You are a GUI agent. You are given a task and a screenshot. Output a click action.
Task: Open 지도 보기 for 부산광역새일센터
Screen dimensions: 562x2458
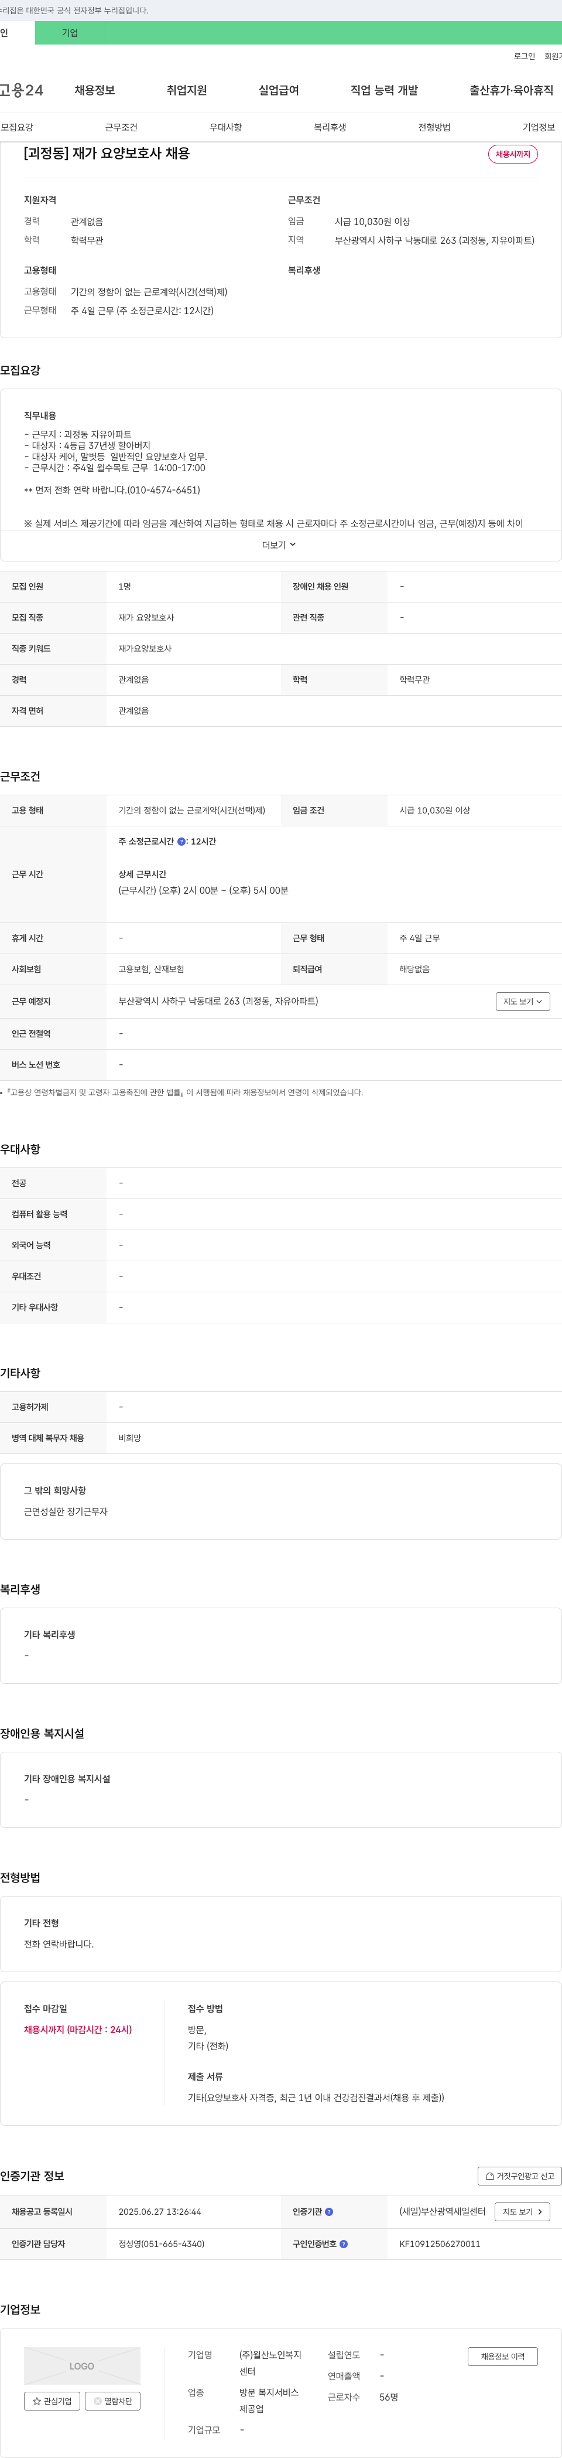[x=522, y=2212]
